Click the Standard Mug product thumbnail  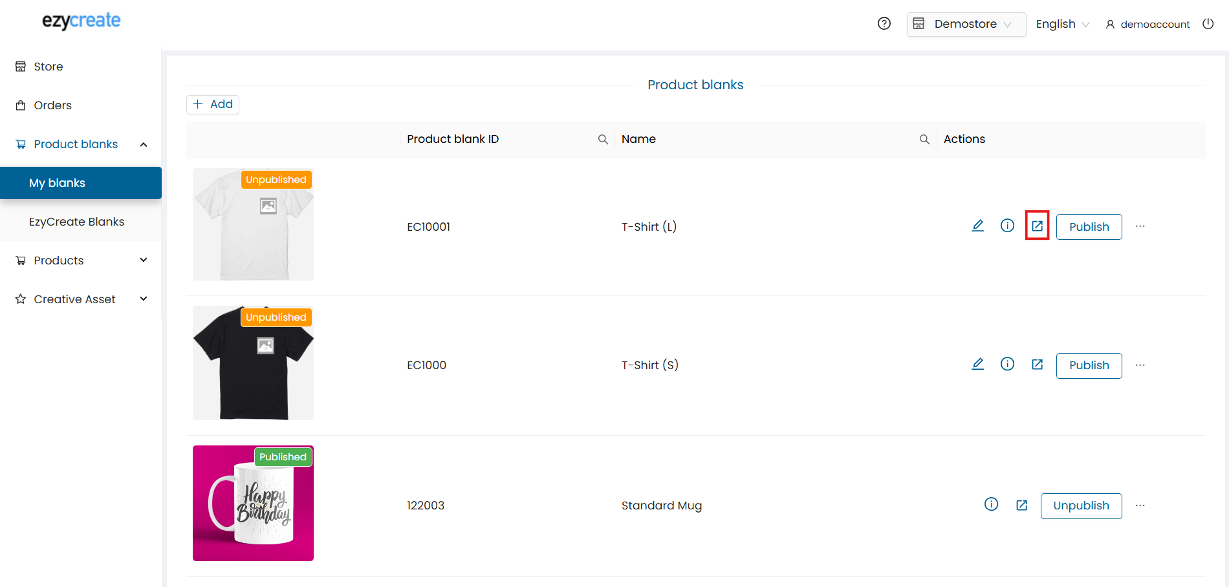(x=253, y=503)
